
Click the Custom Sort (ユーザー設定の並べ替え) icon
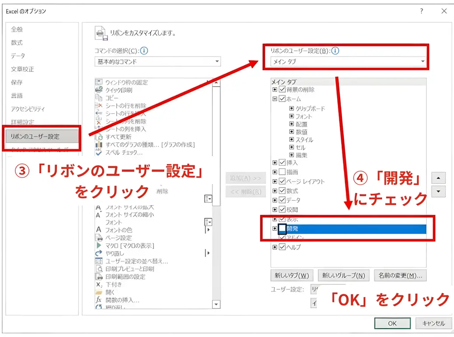pyautogui.click(x=99, y=261)
